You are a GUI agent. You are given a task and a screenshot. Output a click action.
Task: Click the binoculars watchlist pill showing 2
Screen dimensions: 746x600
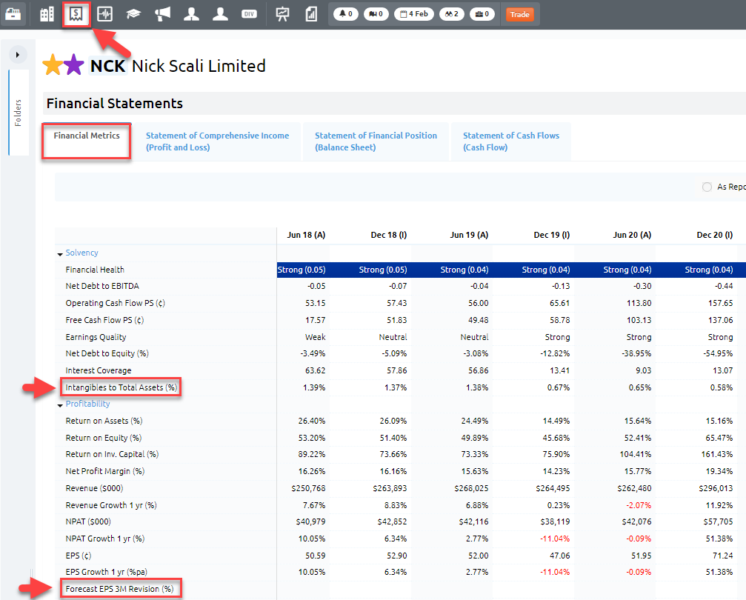451,14
